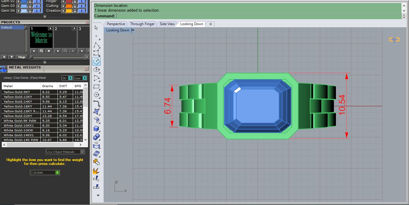Screen dimensions: 409x205
Task: Switch to the Perspective viewport tab
Action: point(116,24)
